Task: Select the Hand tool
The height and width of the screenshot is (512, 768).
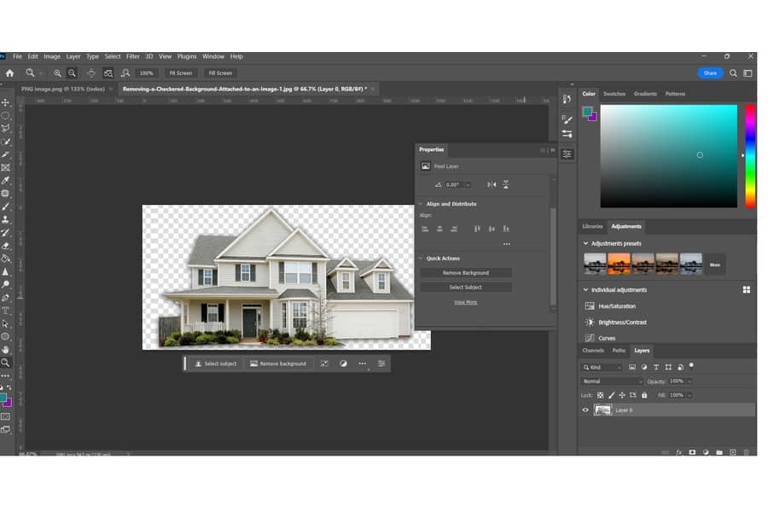Action: [x=6, y=349]
